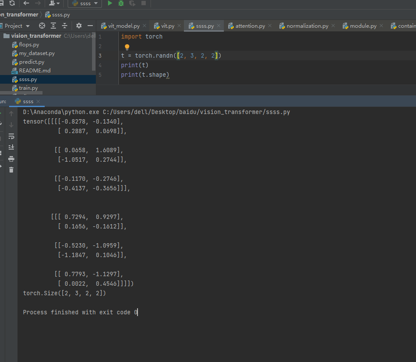Navigate back with the left arrow
The height and width of the screenshot is (362, 416).
[26, 3]
